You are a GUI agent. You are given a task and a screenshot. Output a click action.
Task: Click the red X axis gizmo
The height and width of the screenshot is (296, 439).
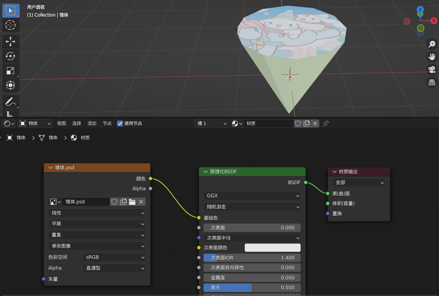pos(434,21)
